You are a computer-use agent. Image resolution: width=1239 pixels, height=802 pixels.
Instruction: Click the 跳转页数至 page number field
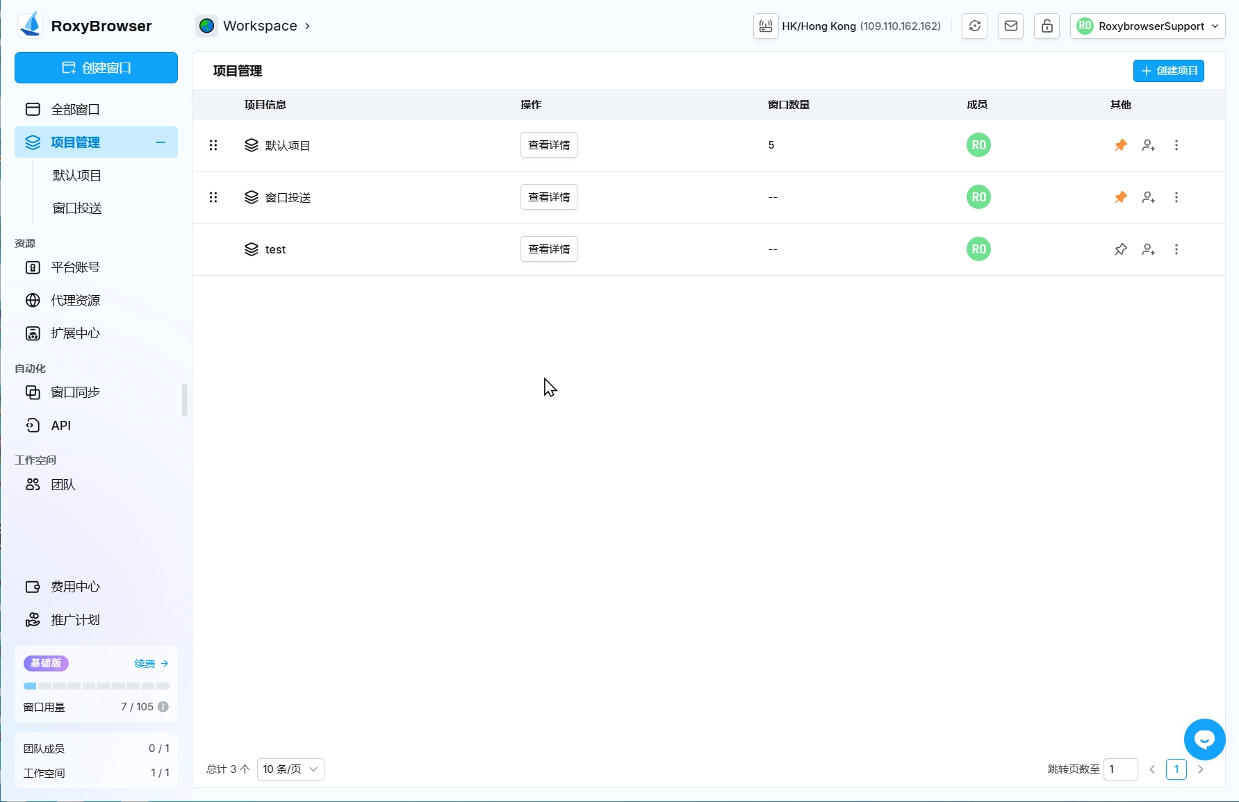pos(1120,769)
